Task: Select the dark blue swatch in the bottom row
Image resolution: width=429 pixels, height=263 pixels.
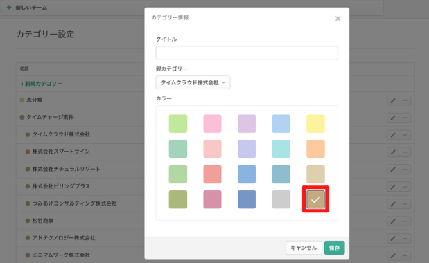Action: 247,199
